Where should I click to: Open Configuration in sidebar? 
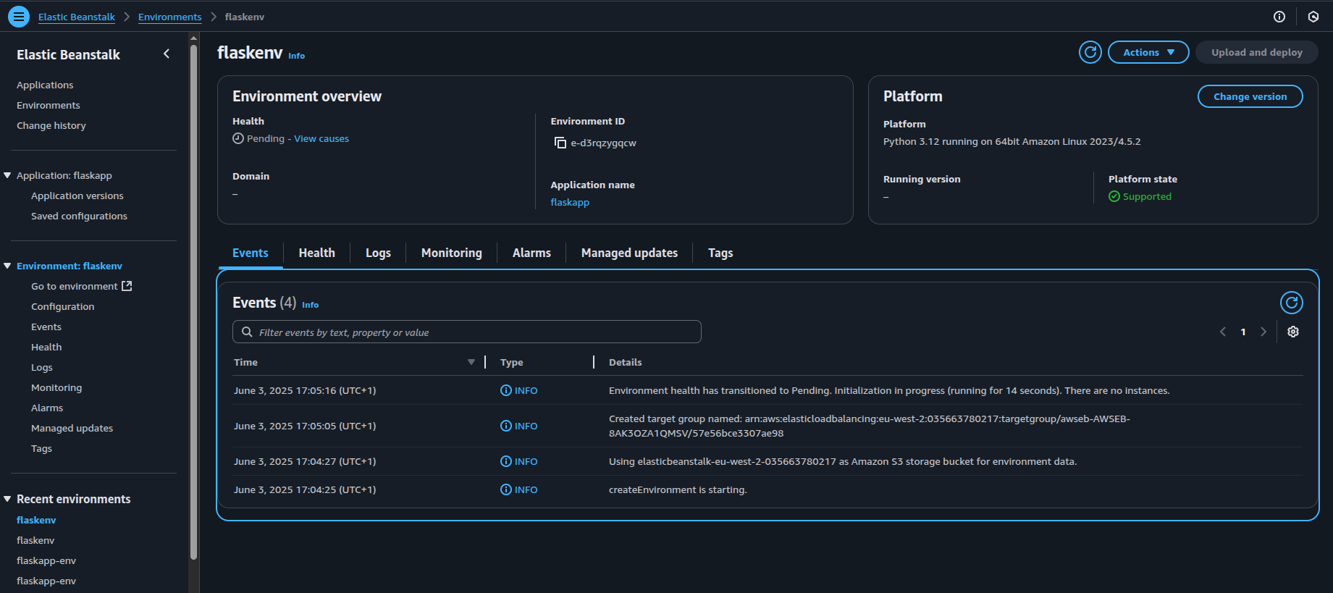[x=63, y=306]
